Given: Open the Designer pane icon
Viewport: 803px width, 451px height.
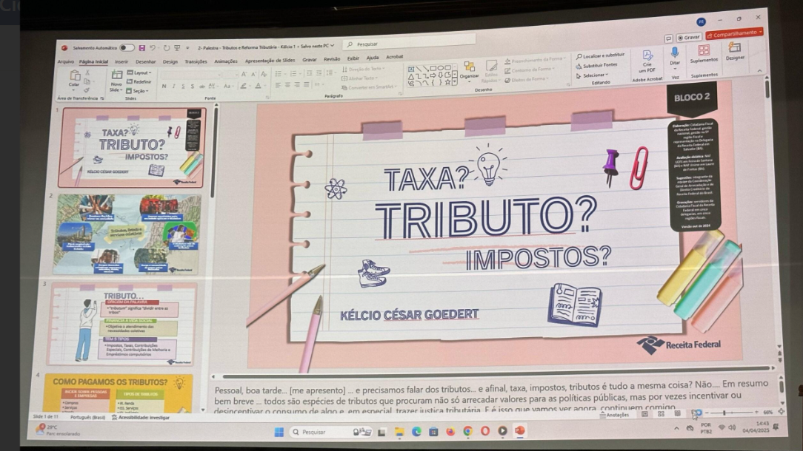Looking at the screenshot, I should pos(735,50).
